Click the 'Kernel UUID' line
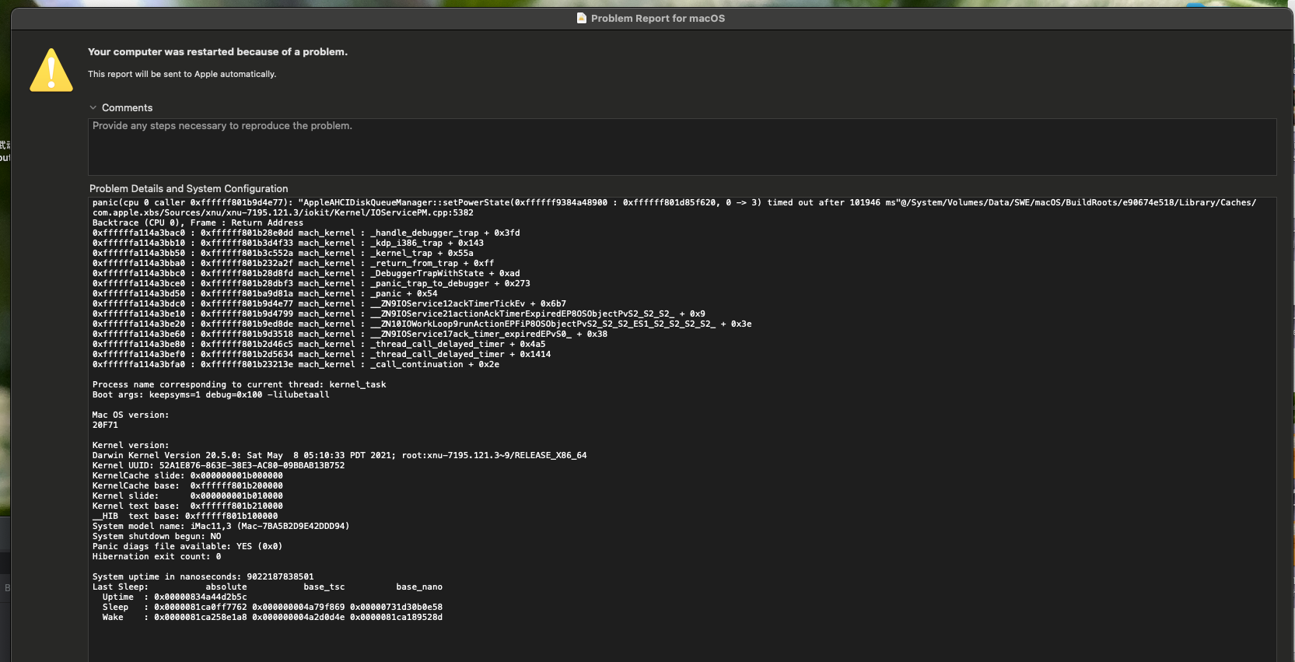 pos(219,465)
